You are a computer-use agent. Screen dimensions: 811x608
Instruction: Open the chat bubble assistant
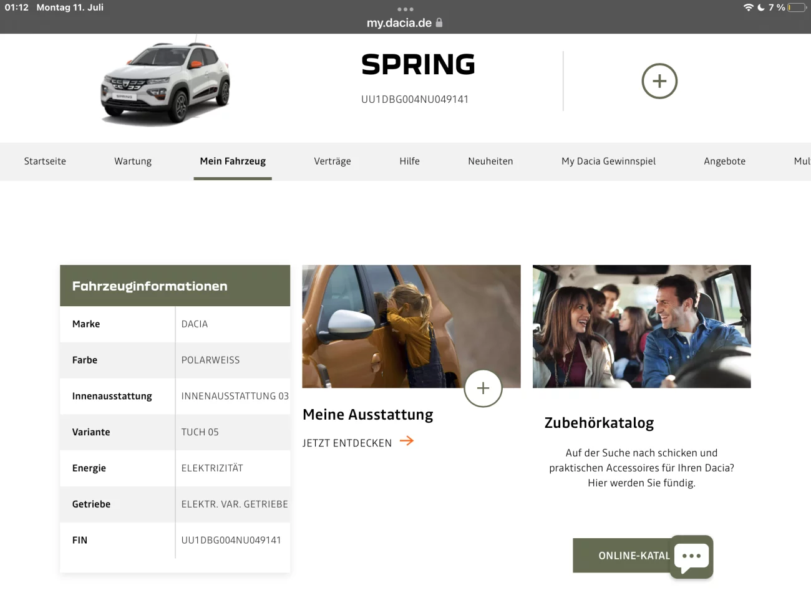[x=691, y=557]
